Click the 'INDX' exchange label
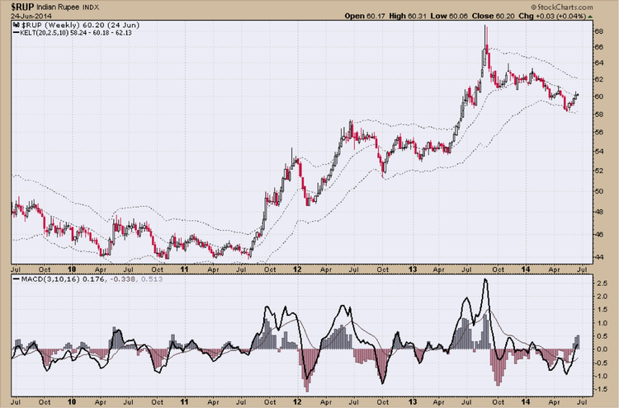The width and height of the screenshot is (619, 408). click(91, 7)
